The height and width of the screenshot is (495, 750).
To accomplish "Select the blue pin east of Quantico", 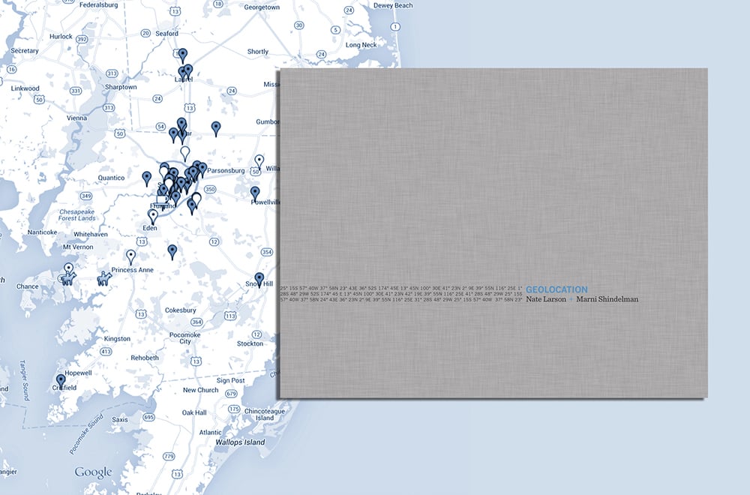I will click(147, 178).
